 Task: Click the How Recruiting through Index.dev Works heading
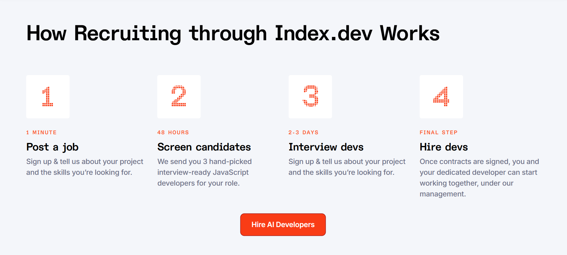click(x=233, y=33)
